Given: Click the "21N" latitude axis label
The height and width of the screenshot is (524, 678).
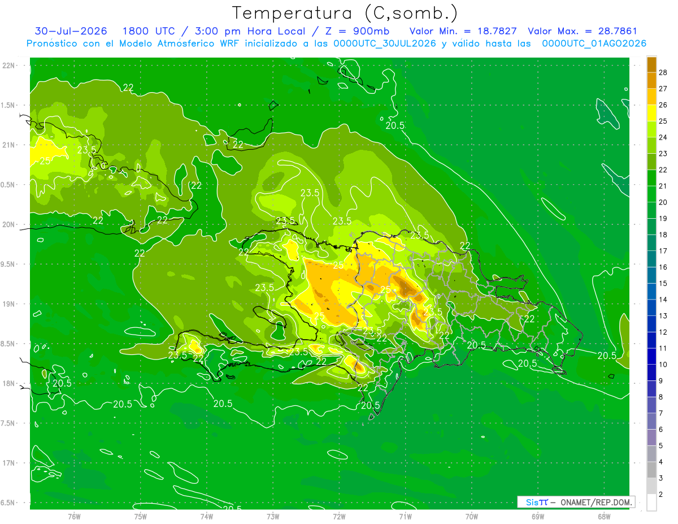Looking at the screenshot, I should pos(9,145).
